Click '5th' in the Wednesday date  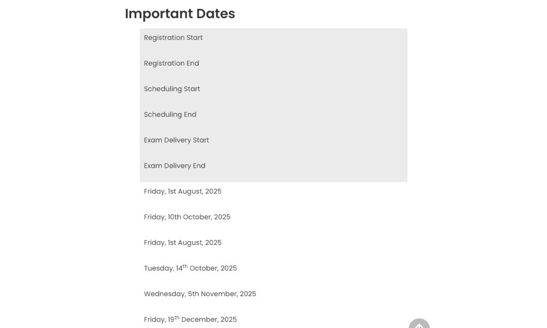click(193, 294)
